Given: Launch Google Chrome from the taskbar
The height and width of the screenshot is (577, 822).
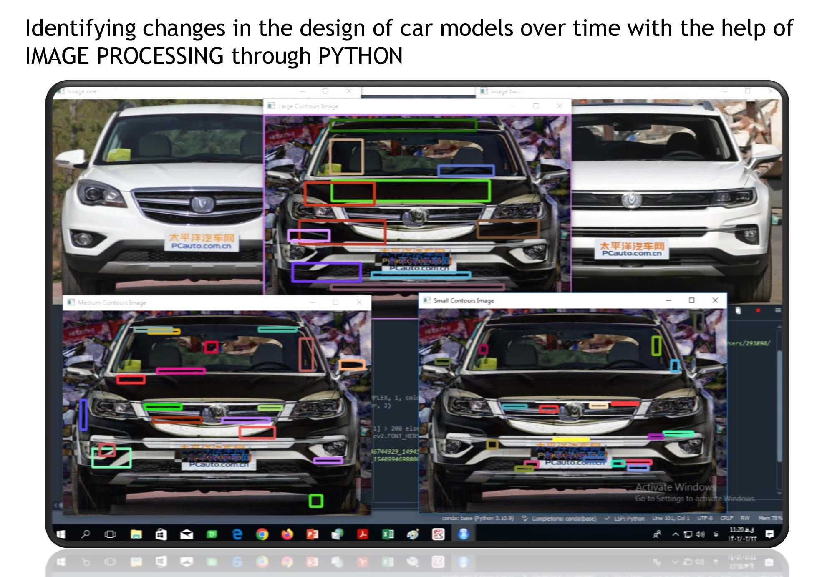Looking at the screenshot, I should pos(262,534).
